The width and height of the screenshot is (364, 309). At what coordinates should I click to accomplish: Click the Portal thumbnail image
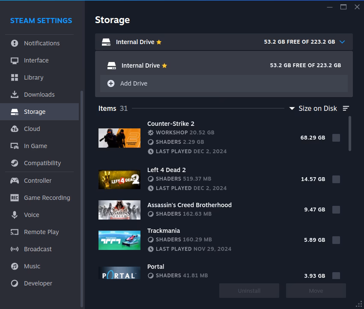pos(119,273)
